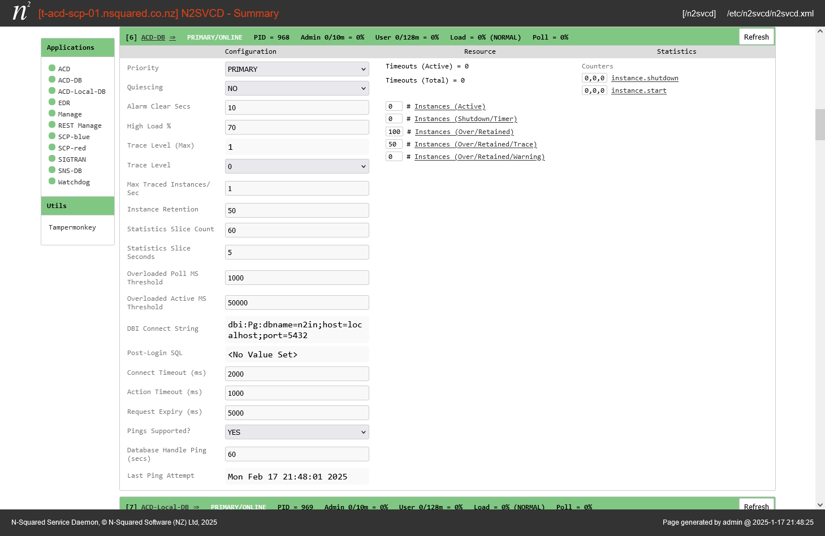
Task: Select REST Manage in Applications list
Action: coord(80,126)
